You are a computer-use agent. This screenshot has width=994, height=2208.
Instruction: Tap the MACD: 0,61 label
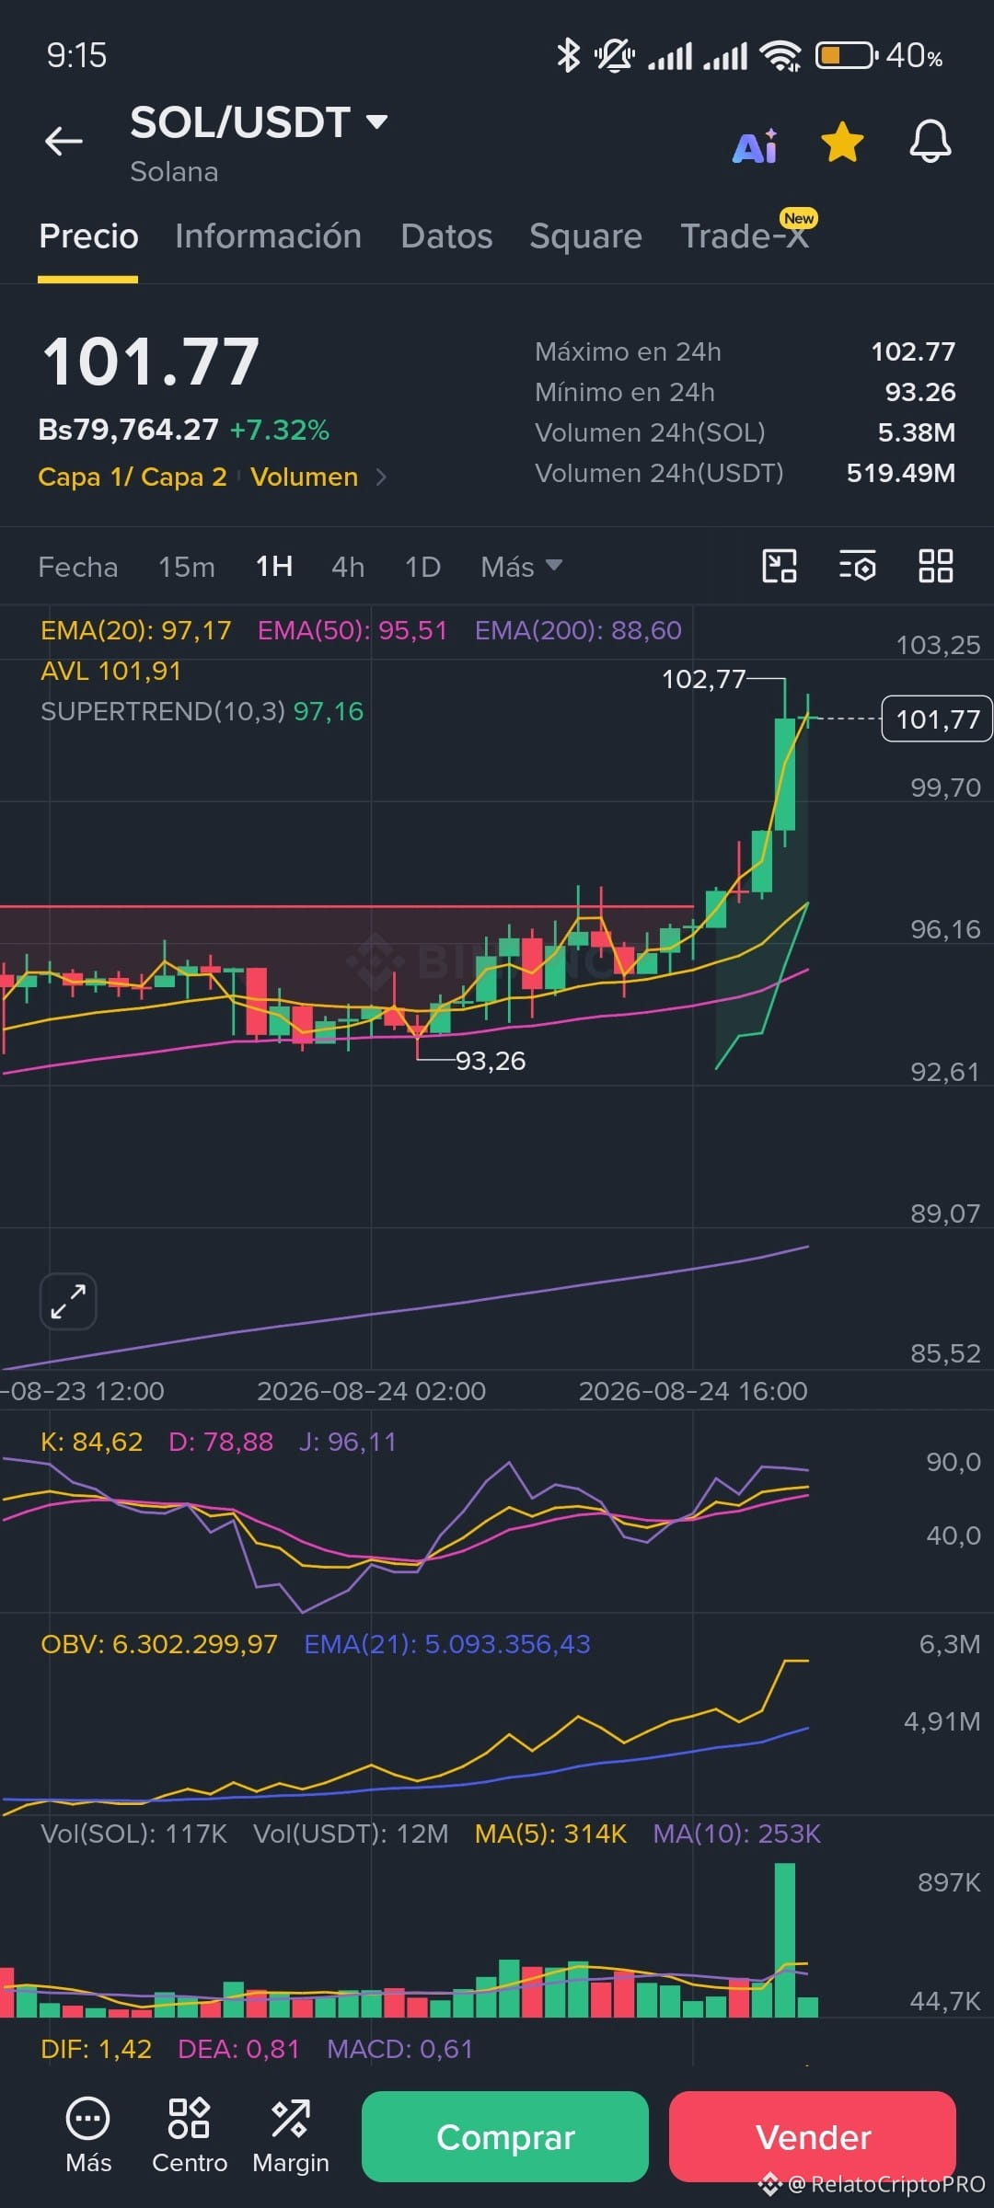pyautogui.click(x=399, y=2049)
